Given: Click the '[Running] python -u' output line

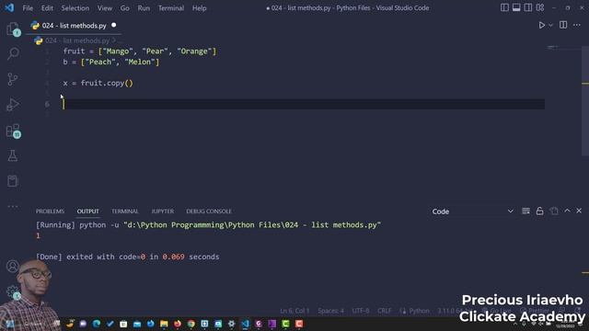Looking at the screenshot, I should pyautogui.click(x=208, y=224).
